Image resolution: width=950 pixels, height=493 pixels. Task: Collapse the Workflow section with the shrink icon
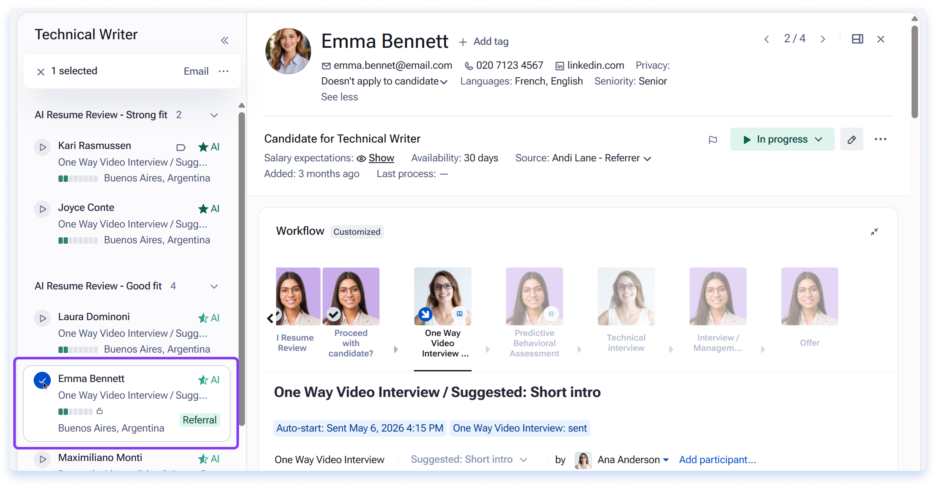[x=874, y=231]
